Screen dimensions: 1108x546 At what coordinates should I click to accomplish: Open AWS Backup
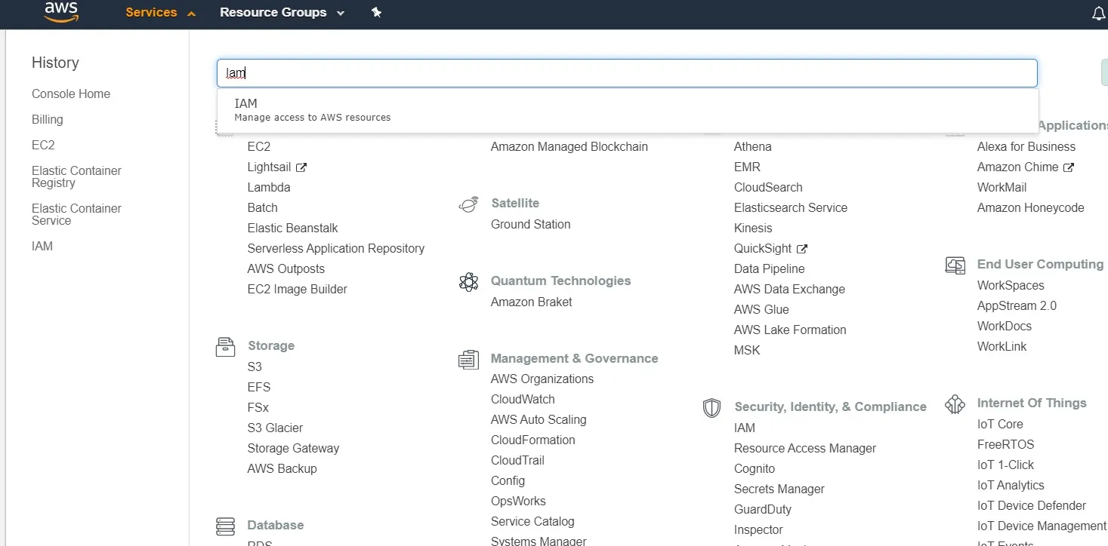282,468
